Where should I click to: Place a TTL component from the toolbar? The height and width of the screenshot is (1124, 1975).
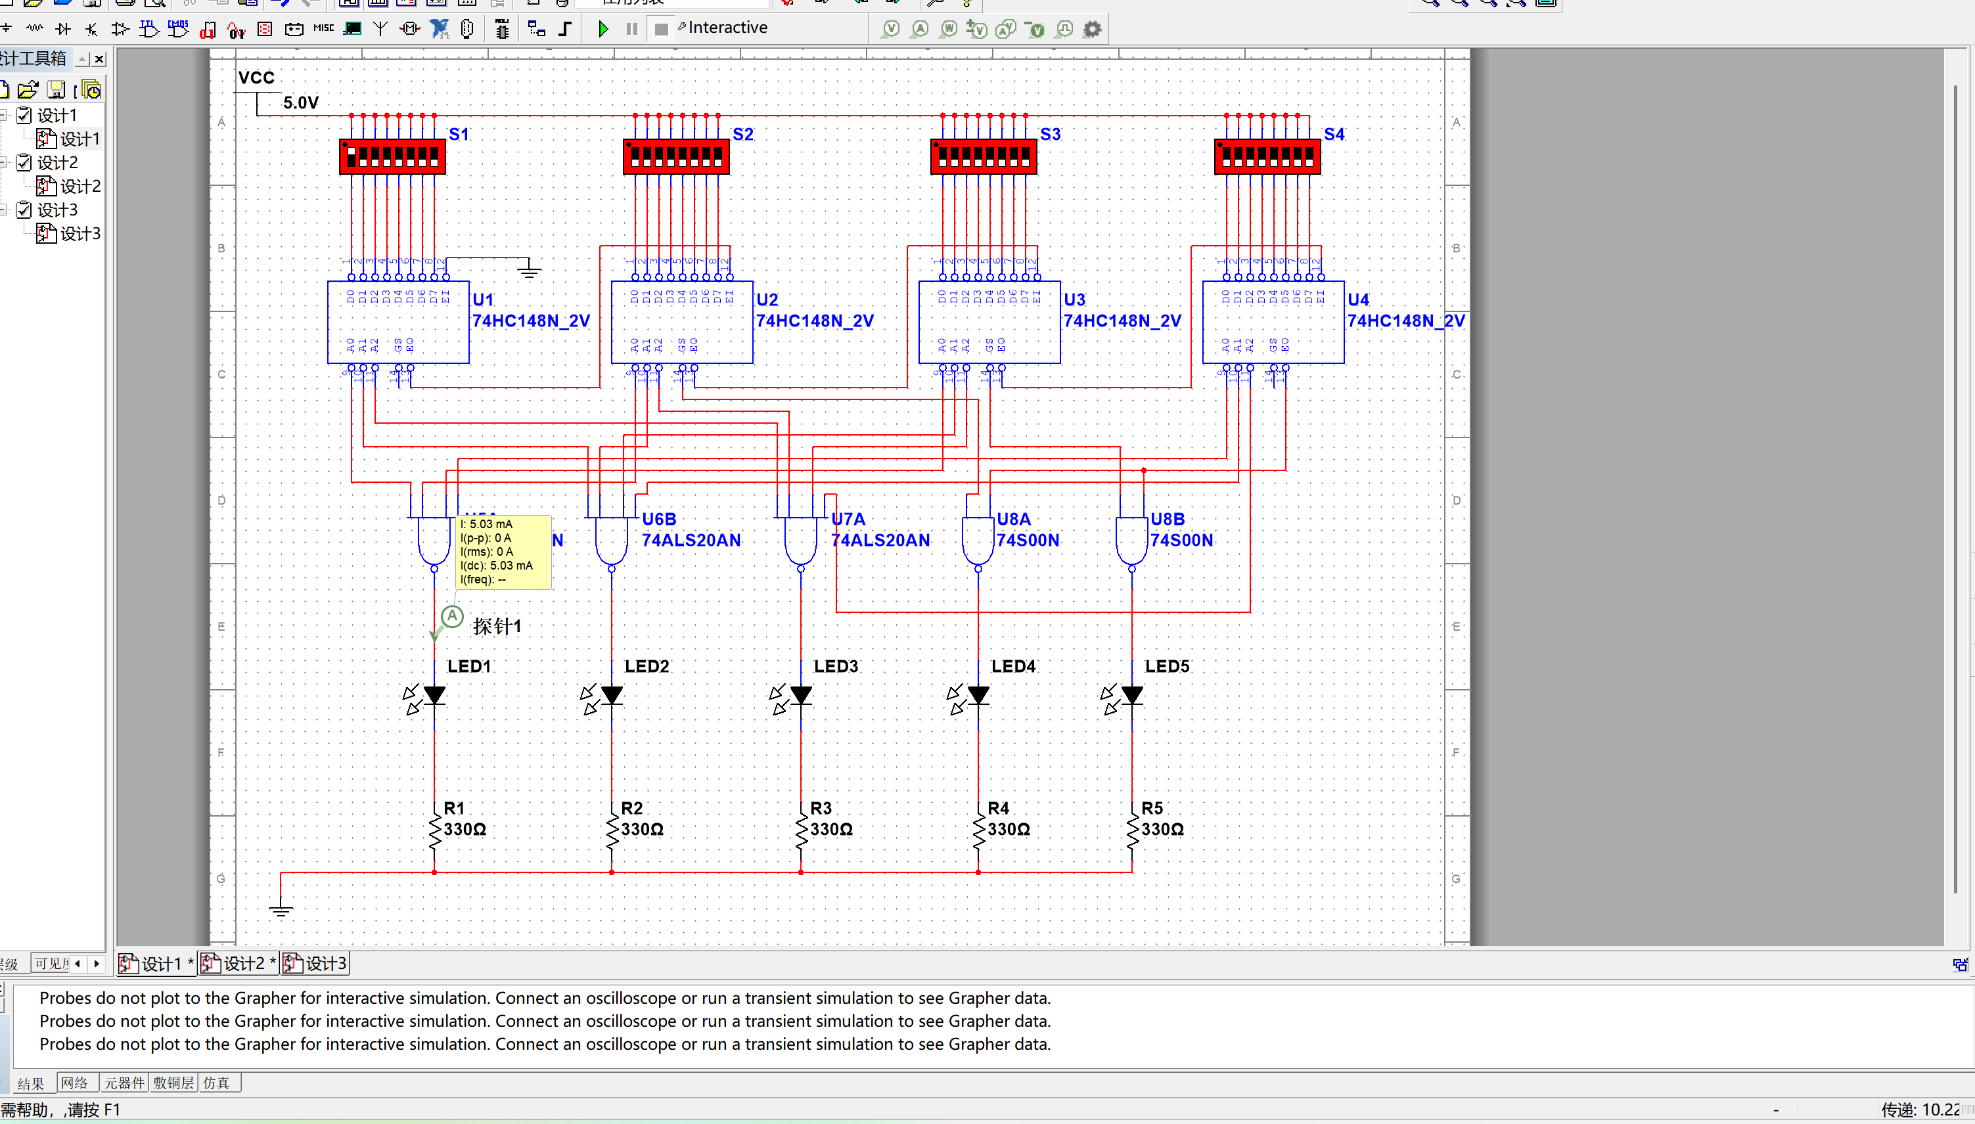coord(148,30)
